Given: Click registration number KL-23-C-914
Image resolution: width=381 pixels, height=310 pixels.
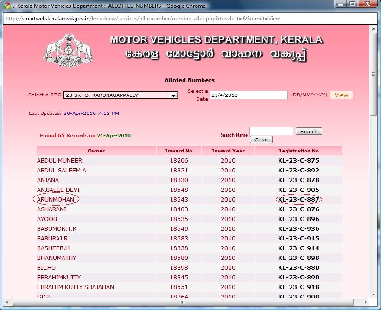Looking at the screenshot, I should point(298,248).
